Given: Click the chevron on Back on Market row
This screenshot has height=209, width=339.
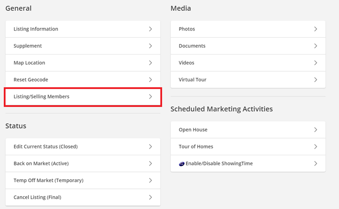Looking at the screenshot, I should click(151, 163).
